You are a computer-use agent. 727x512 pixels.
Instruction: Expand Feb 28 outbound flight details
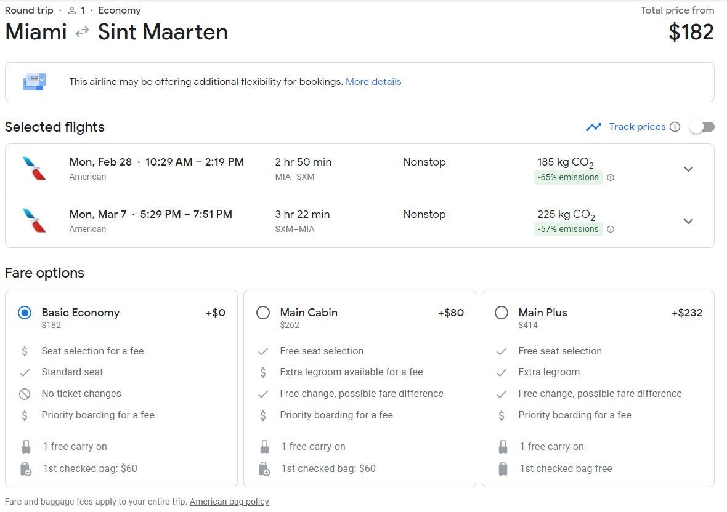[688, 169]
